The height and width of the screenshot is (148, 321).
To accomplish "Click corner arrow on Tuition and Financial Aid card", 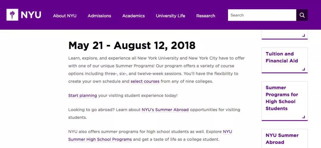I will pos(303,69).
